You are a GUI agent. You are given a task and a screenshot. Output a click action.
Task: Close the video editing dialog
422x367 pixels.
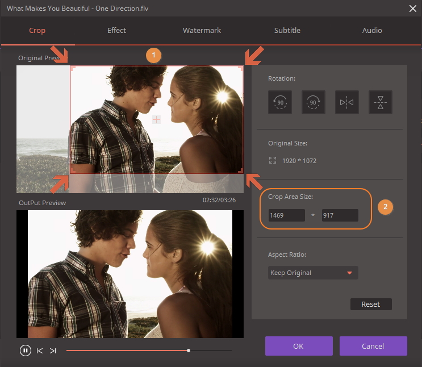click(412, 9)
